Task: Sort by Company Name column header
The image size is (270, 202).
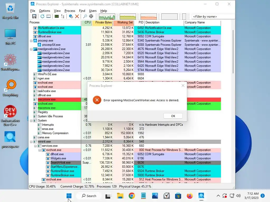Action: coord(202,23)
